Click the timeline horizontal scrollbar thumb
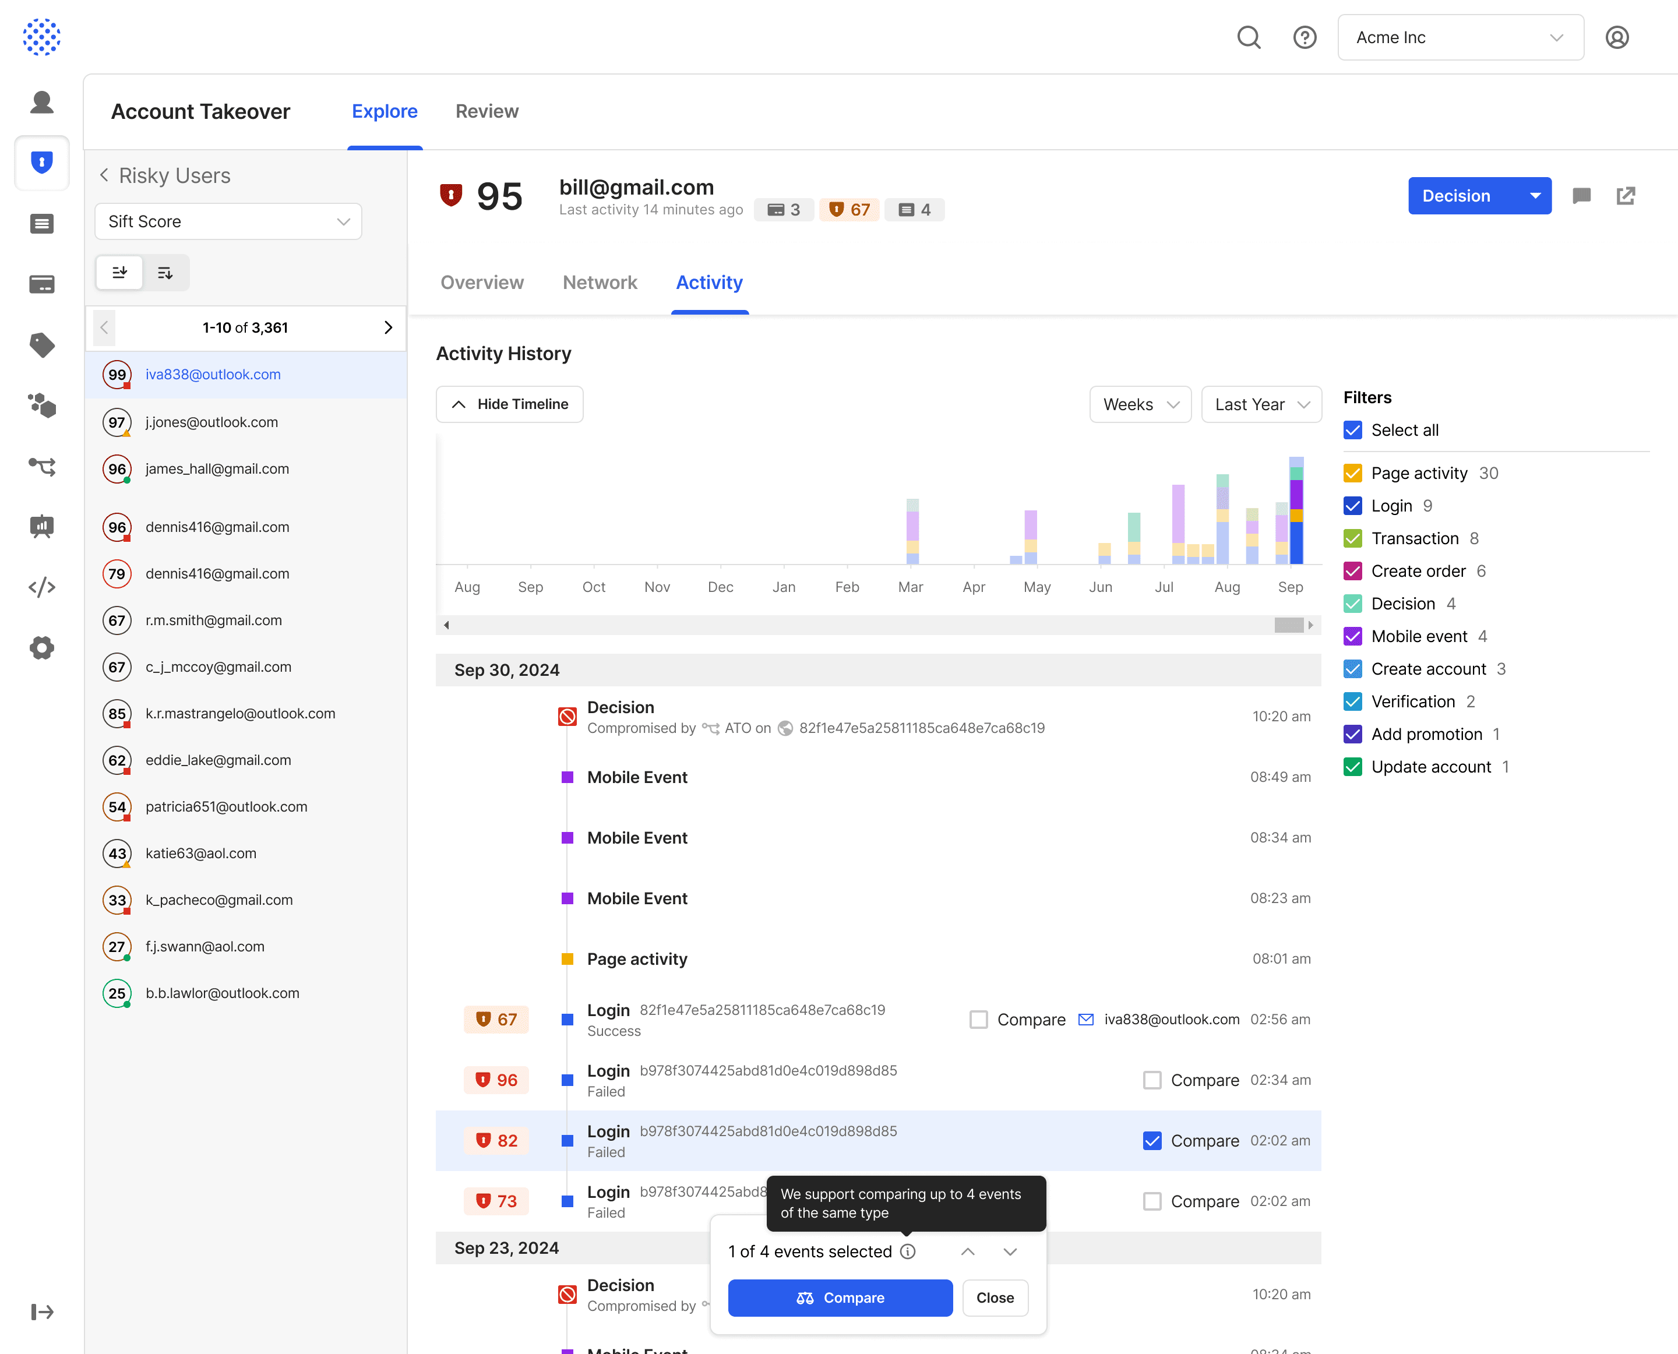 [x=1288, y=625]
